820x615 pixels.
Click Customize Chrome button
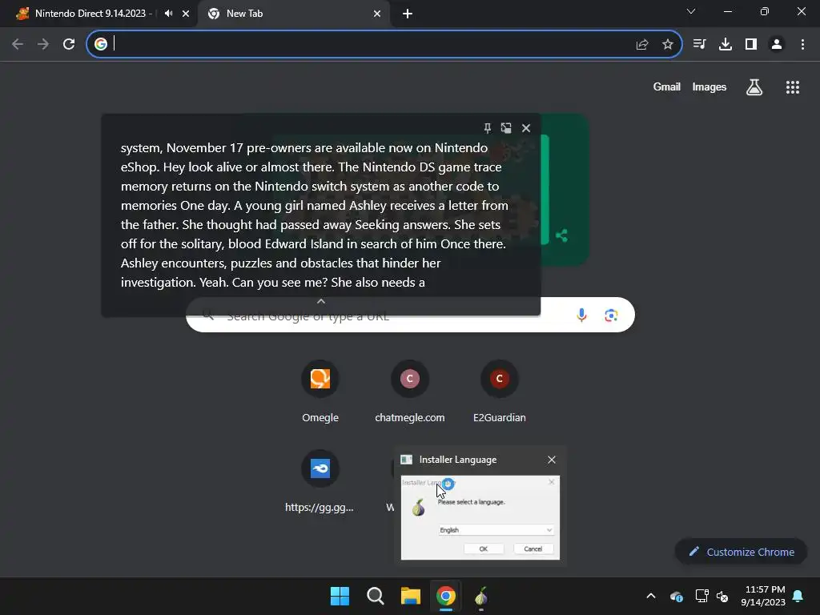click(x=741, y=552)
